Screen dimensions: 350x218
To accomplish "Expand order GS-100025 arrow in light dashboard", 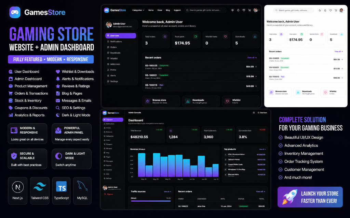I will point(342,59).
